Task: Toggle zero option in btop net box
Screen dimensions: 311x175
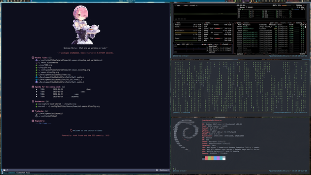Action: [x=216, y=44]
